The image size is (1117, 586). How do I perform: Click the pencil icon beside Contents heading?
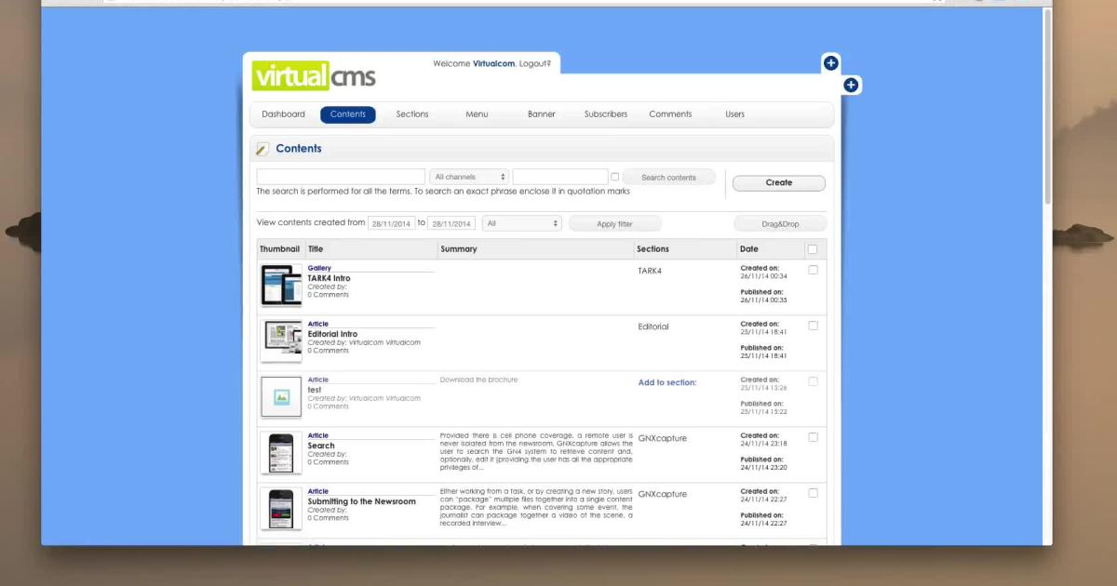(x=262, y=149)
